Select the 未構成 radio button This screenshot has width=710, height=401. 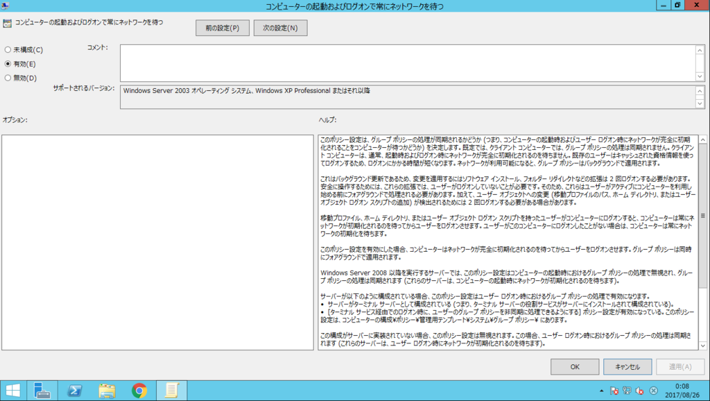pyautogui.click(x=7, y=49)
